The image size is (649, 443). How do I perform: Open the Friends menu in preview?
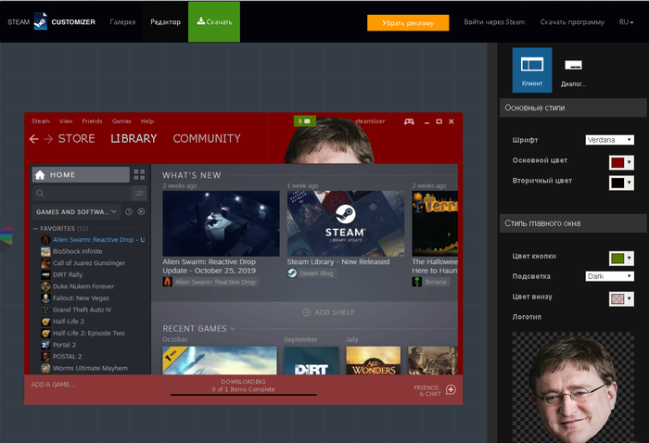pyautogui.click(x=92, y=121)
